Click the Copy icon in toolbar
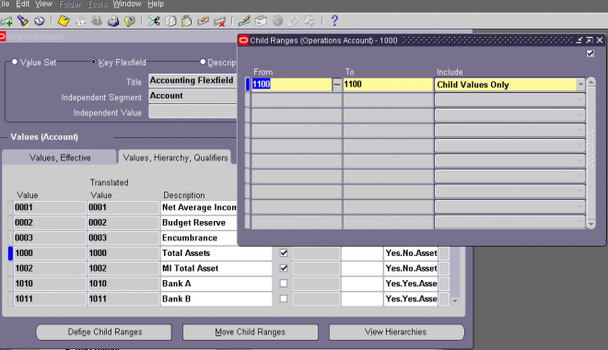Viewport: 608px width, 350px height. click(x=170, y=21)
